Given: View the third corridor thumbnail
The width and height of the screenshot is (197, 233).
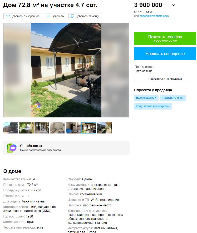Looking at the screenshot, I should coord(42,128).
